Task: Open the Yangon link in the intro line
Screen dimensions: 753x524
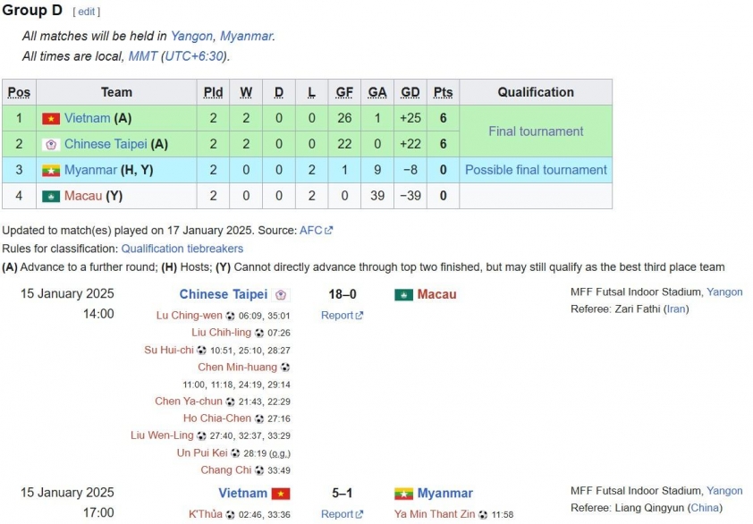Action: pos(191,36)
